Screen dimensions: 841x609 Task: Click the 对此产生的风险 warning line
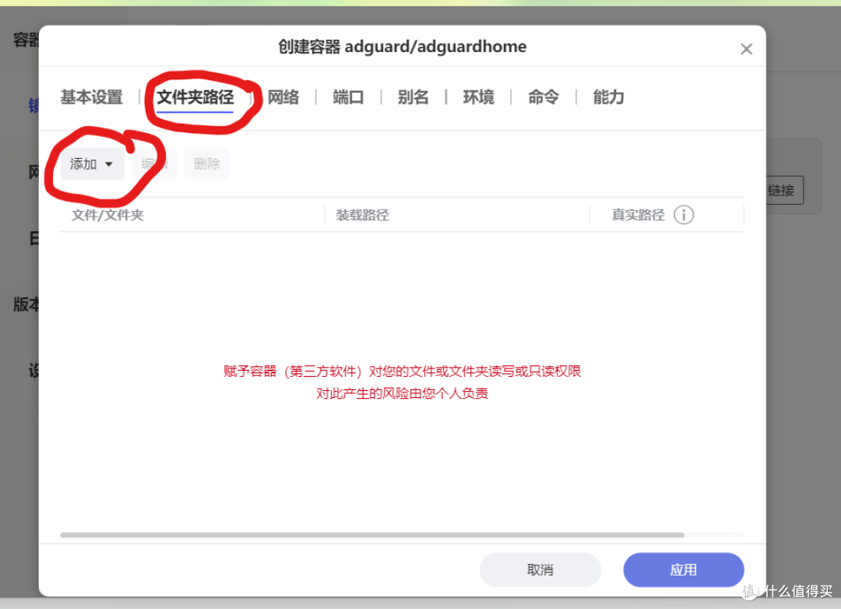[403, 393]
